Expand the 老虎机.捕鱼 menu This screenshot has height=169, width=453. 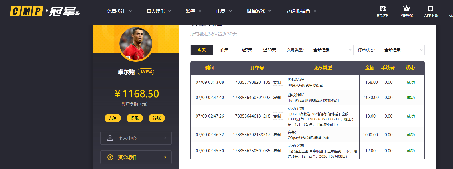(301, 11)
